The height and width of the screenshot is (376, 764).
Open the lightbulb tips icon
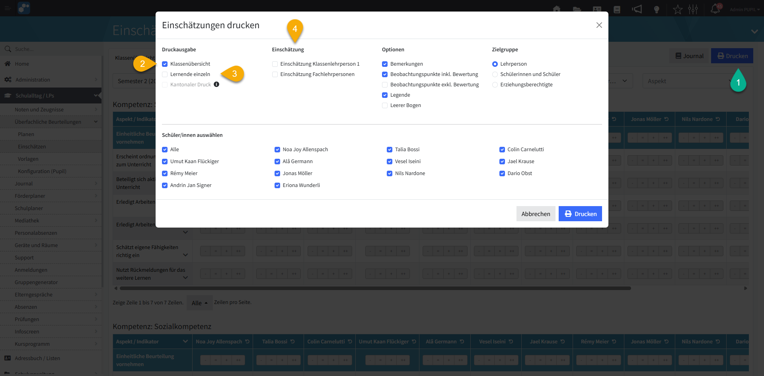657,9
